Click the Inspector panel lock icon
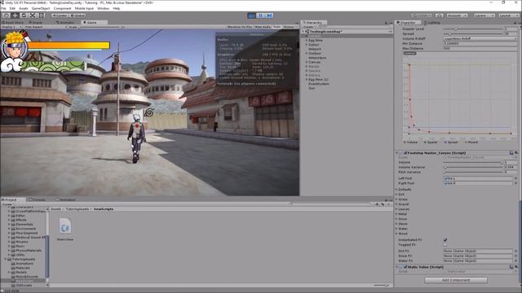This screenshot has height=293, width=522. (x=515, y=23)
